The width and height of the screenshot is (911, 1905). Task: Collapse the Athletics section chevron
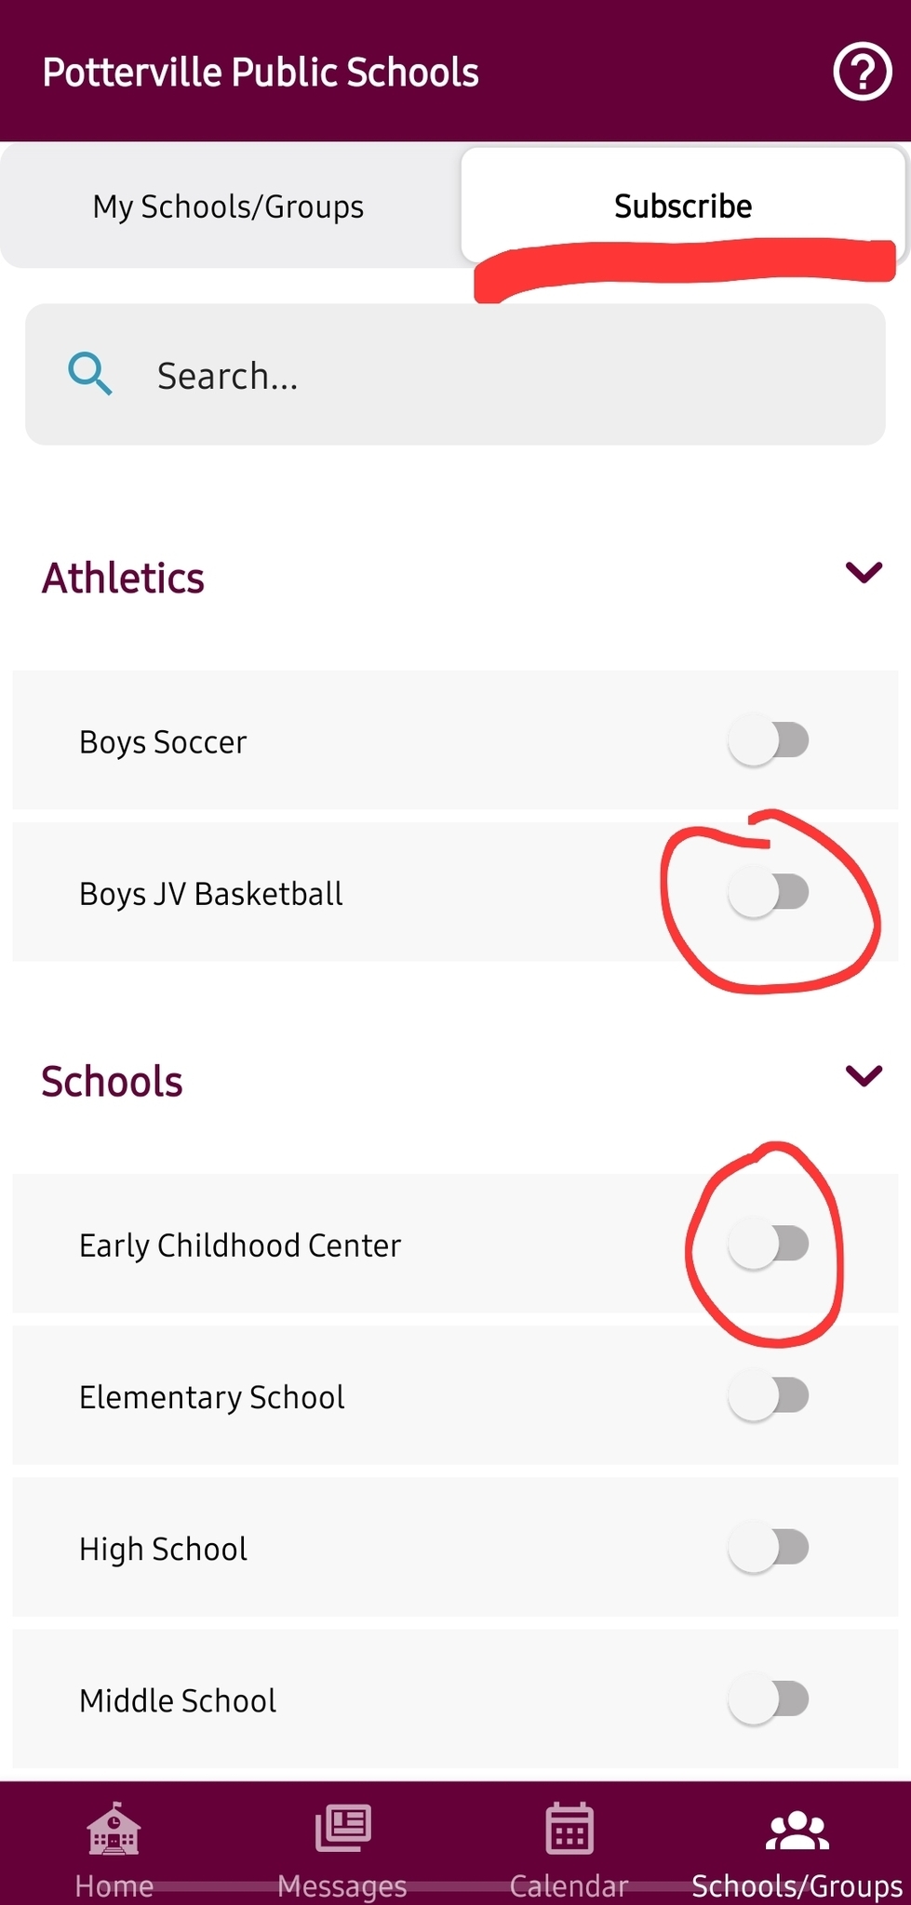(x=864, y=572)
